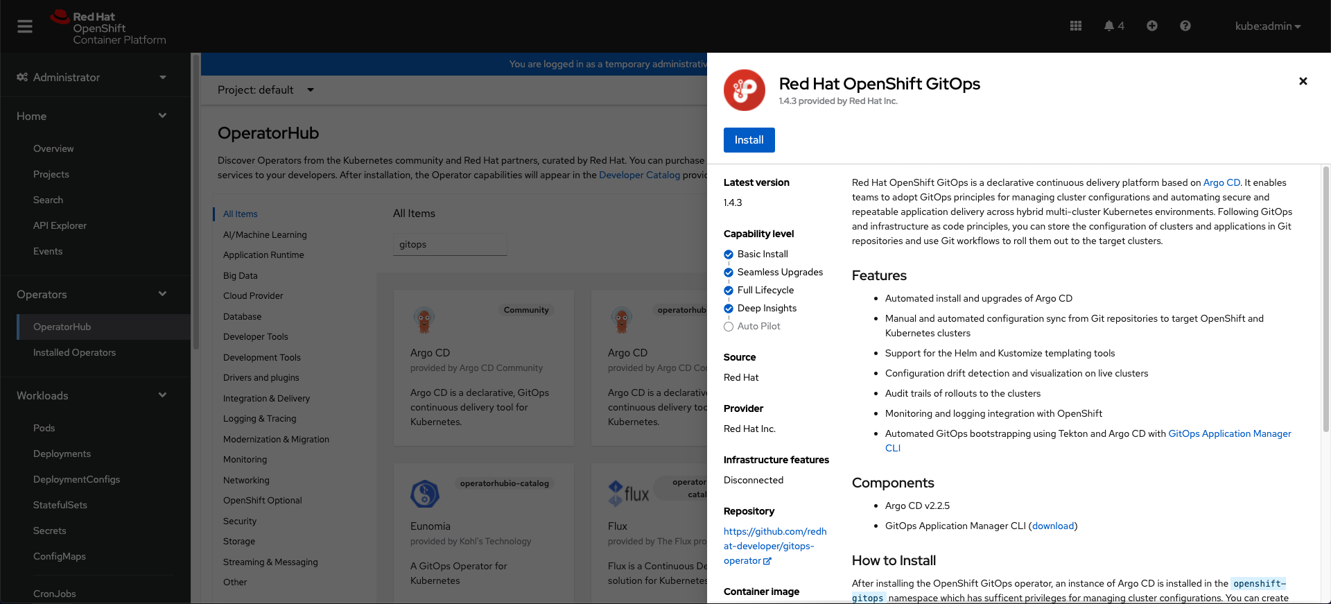1331x604 pixels.
Task: Open the notifications bell
Action: [x=1108, y=26]
